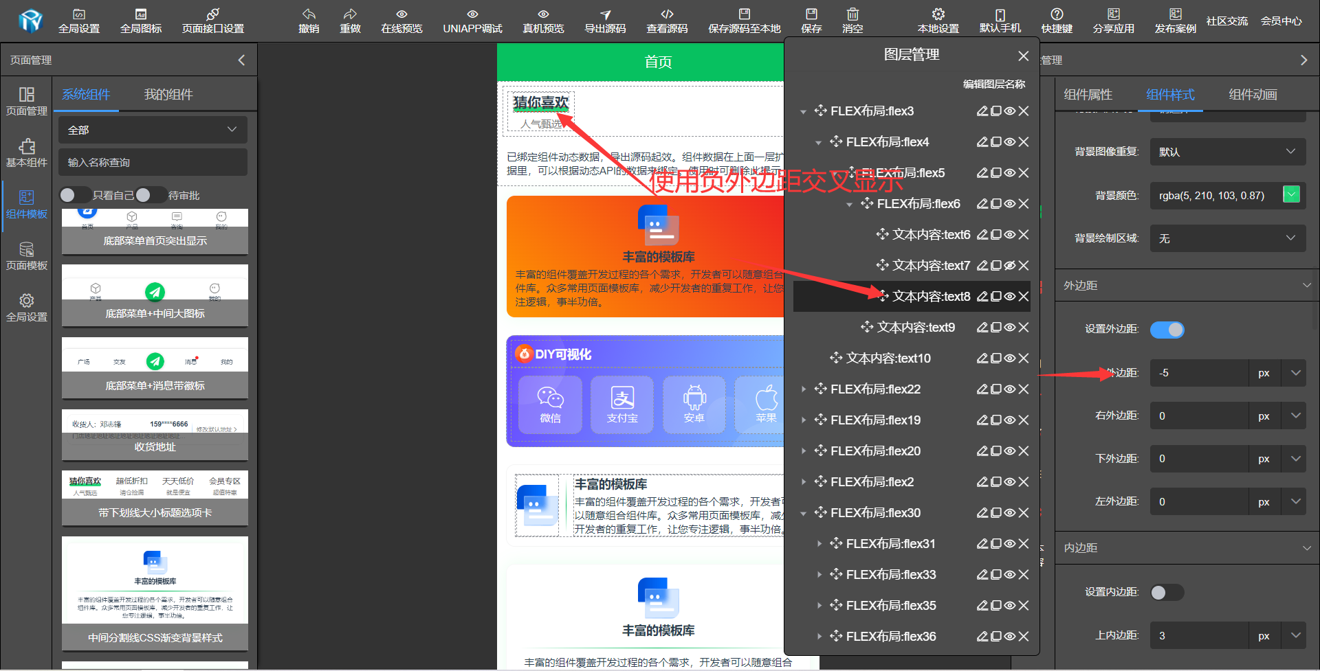Image resolution: width=1320 pixels, height=671 pixels.
Task: Expand the flex31 tree node
Action: tap(819, 543)
